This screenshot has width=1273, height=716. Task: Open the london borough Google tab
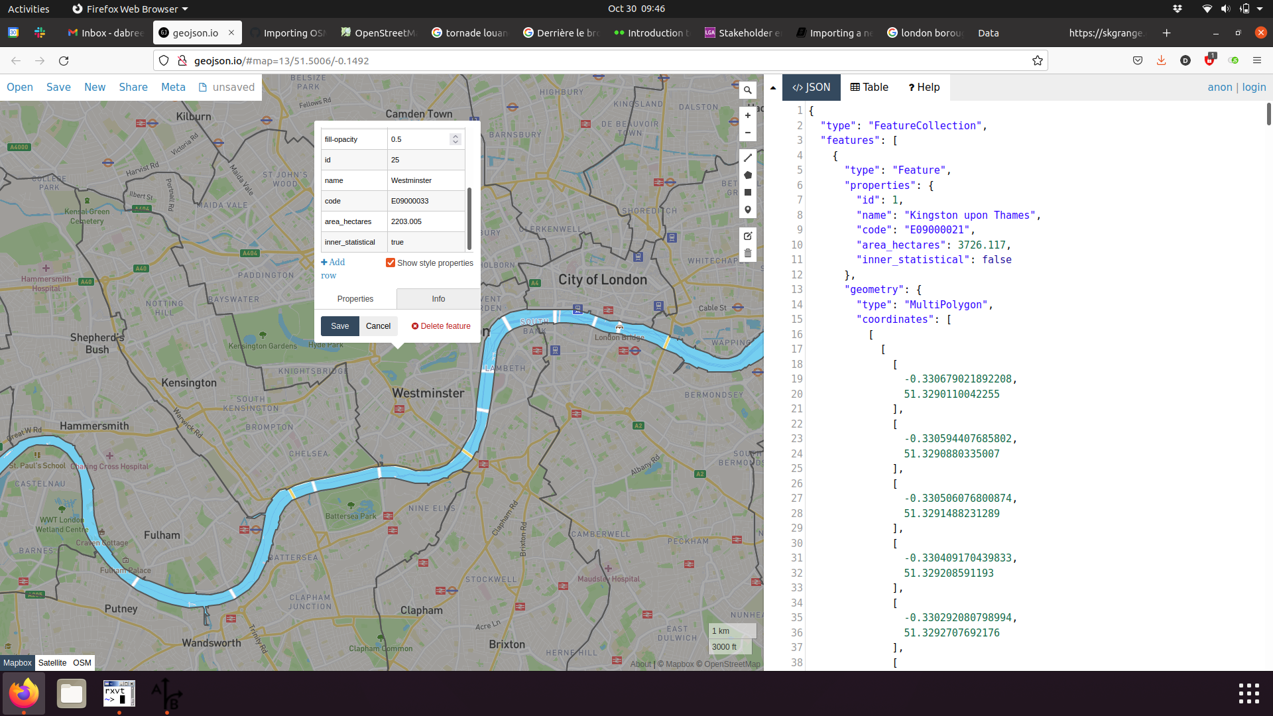pos(926,32)
